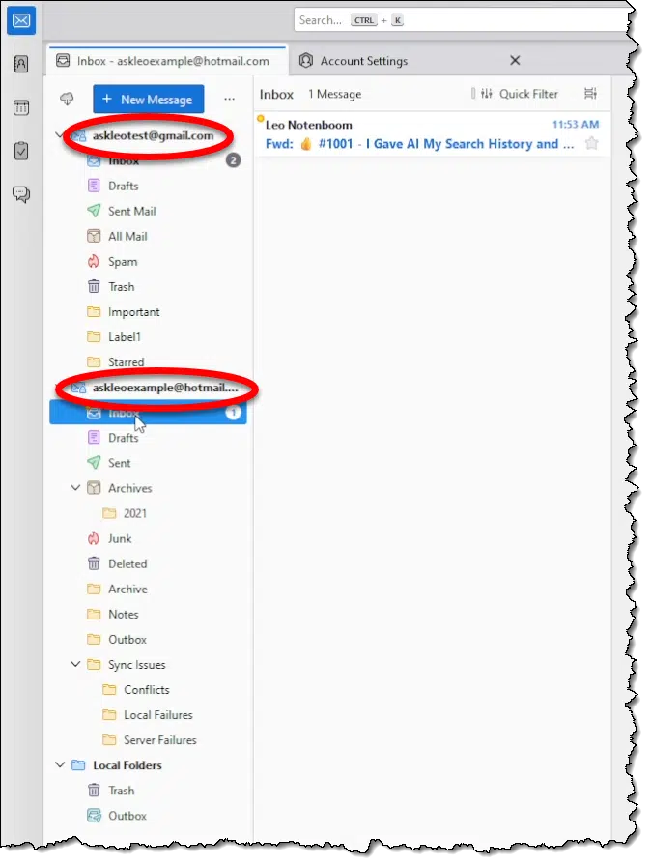The image size is (651, 864).
Task: Open the Tasks space icon
Action: pyautogui.click(x=21, y=151)
